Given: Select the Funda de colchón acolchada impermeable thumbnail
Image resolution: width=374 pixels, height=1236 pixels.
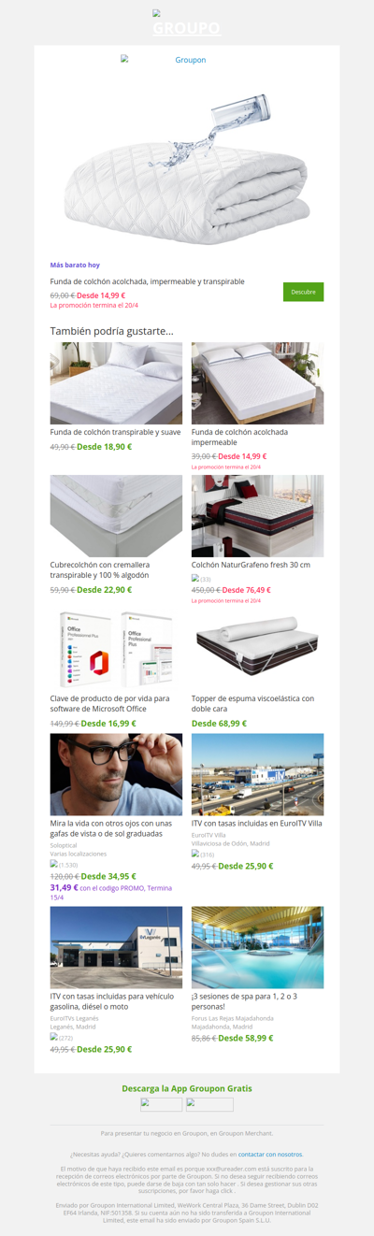Looking at the screenshot, I should coord(258,383).
